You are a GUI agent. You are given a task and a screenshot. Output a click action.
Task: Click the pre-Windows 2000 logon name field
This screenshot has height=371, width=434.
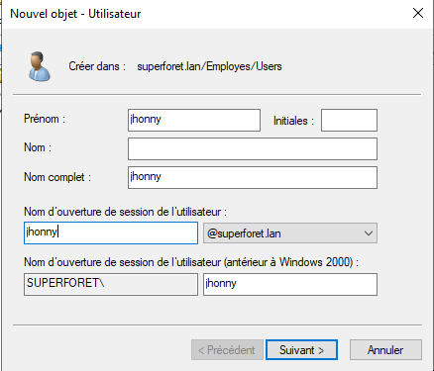(x=290, y=284)
